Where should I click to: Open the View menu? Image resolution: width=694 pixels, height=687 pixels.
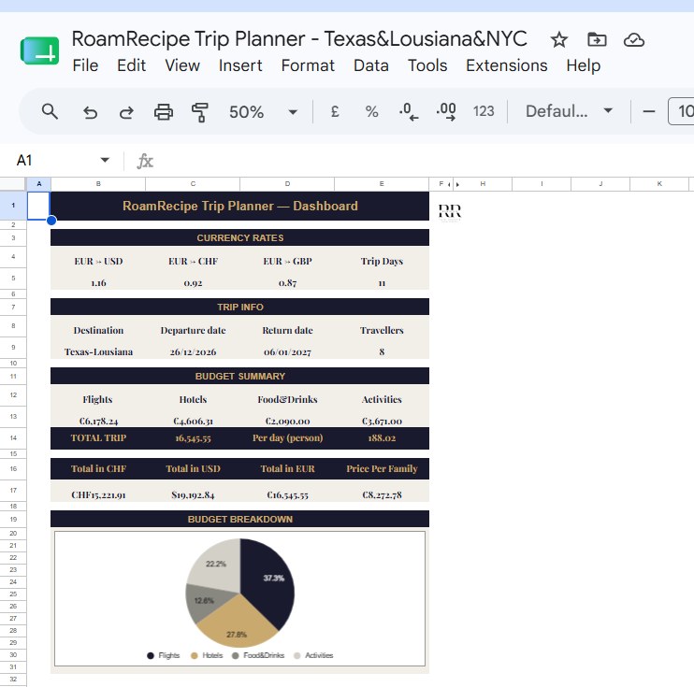pyautogui.click(x=182, y=65)
